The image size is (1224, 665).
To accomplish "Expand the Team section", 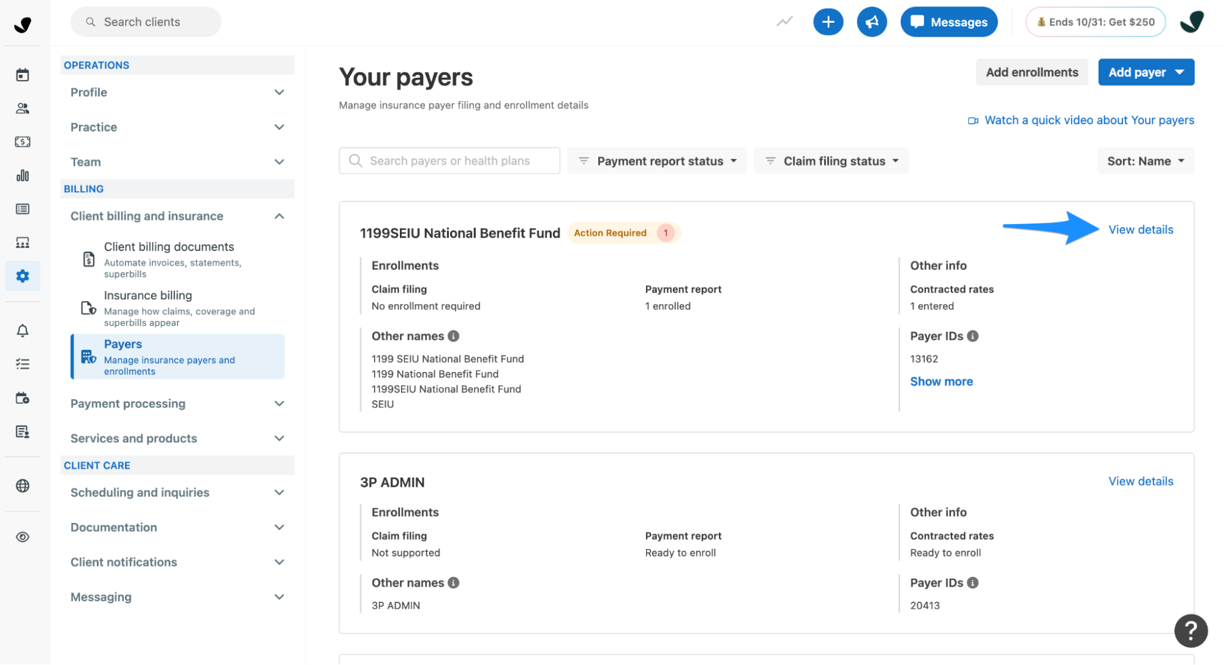I will (x=177, y=162).
